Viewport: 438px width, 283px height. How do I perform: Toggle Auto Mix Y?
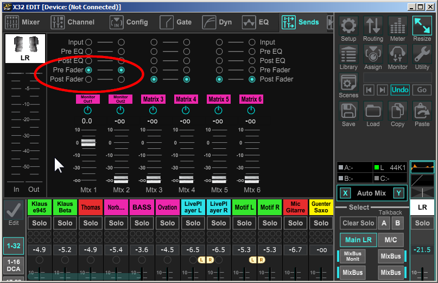(398, 193)
